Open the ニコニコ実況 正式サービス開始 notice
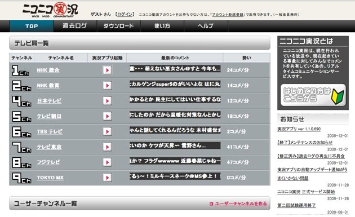355x217 pixels. 306,192
